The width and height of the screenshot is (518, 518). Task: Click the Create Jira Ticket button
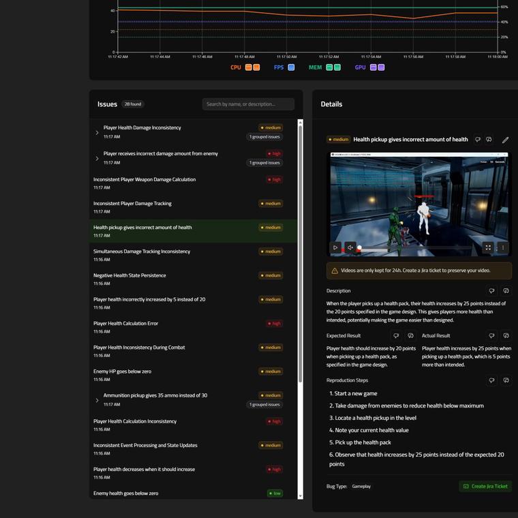[x=485, y=486]
